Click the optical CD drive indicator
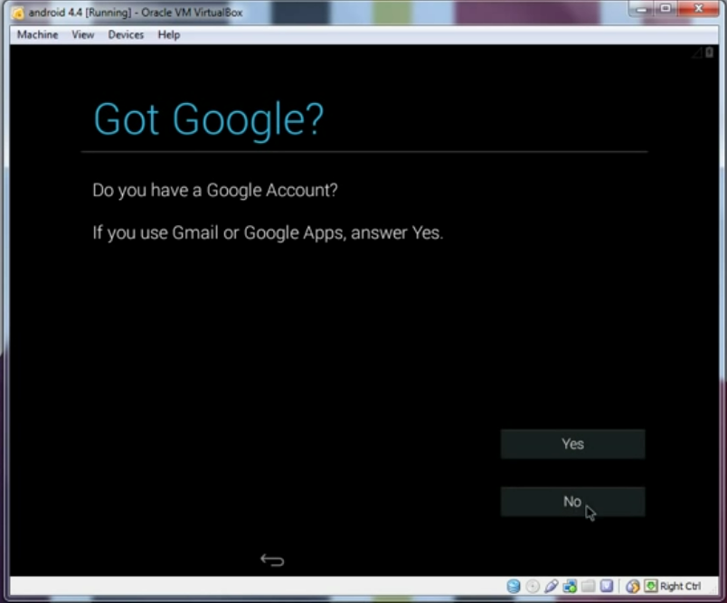The height and width of the screenshot is (603, 727). pos(533,587)
